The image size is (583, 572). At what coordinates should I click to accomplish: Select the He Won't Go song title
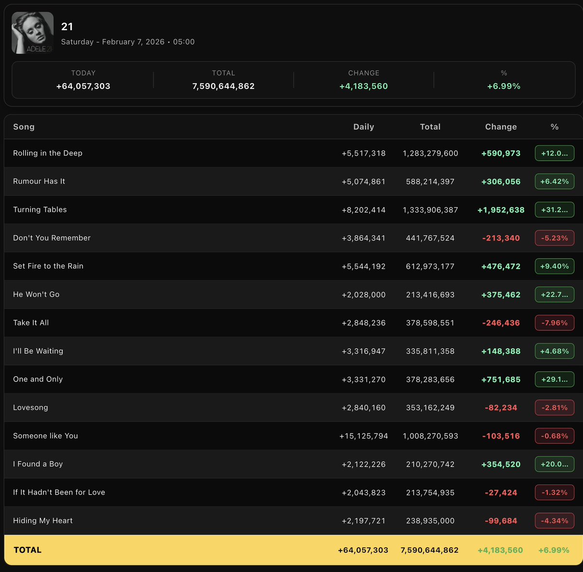[x=36, y=294]
